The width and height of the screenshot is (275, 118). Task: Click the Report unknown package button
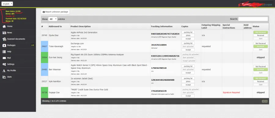(x=55, y=12)
